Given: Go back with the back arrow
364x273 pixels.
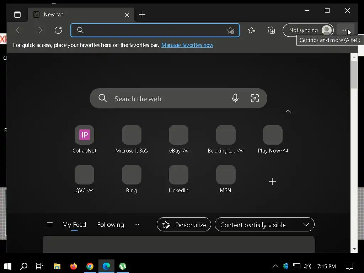Looking at the screenshot, I should [19, 30].
